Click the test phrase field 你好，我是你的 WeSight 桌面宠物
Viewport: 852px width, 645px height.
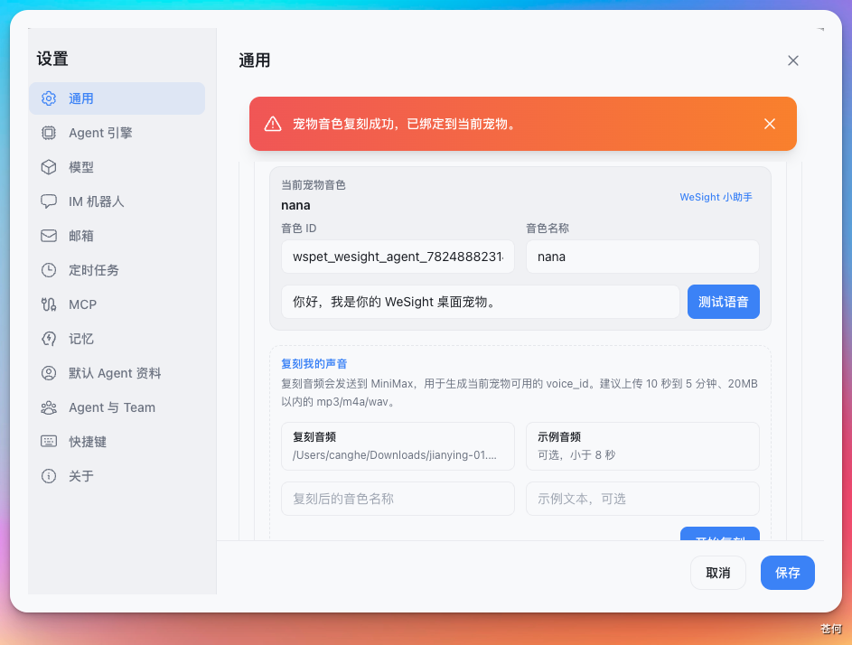(x=481, y=302)
